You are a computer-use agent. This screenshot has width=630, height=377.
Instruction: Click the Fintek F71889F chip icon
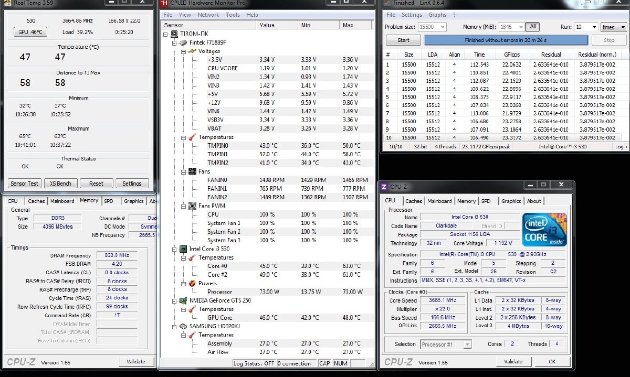(183, 42)
